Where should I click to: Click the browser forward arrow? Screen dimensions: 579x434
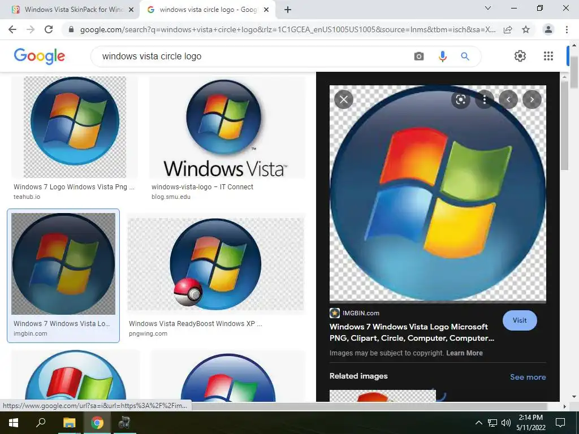tap(31, 29)
